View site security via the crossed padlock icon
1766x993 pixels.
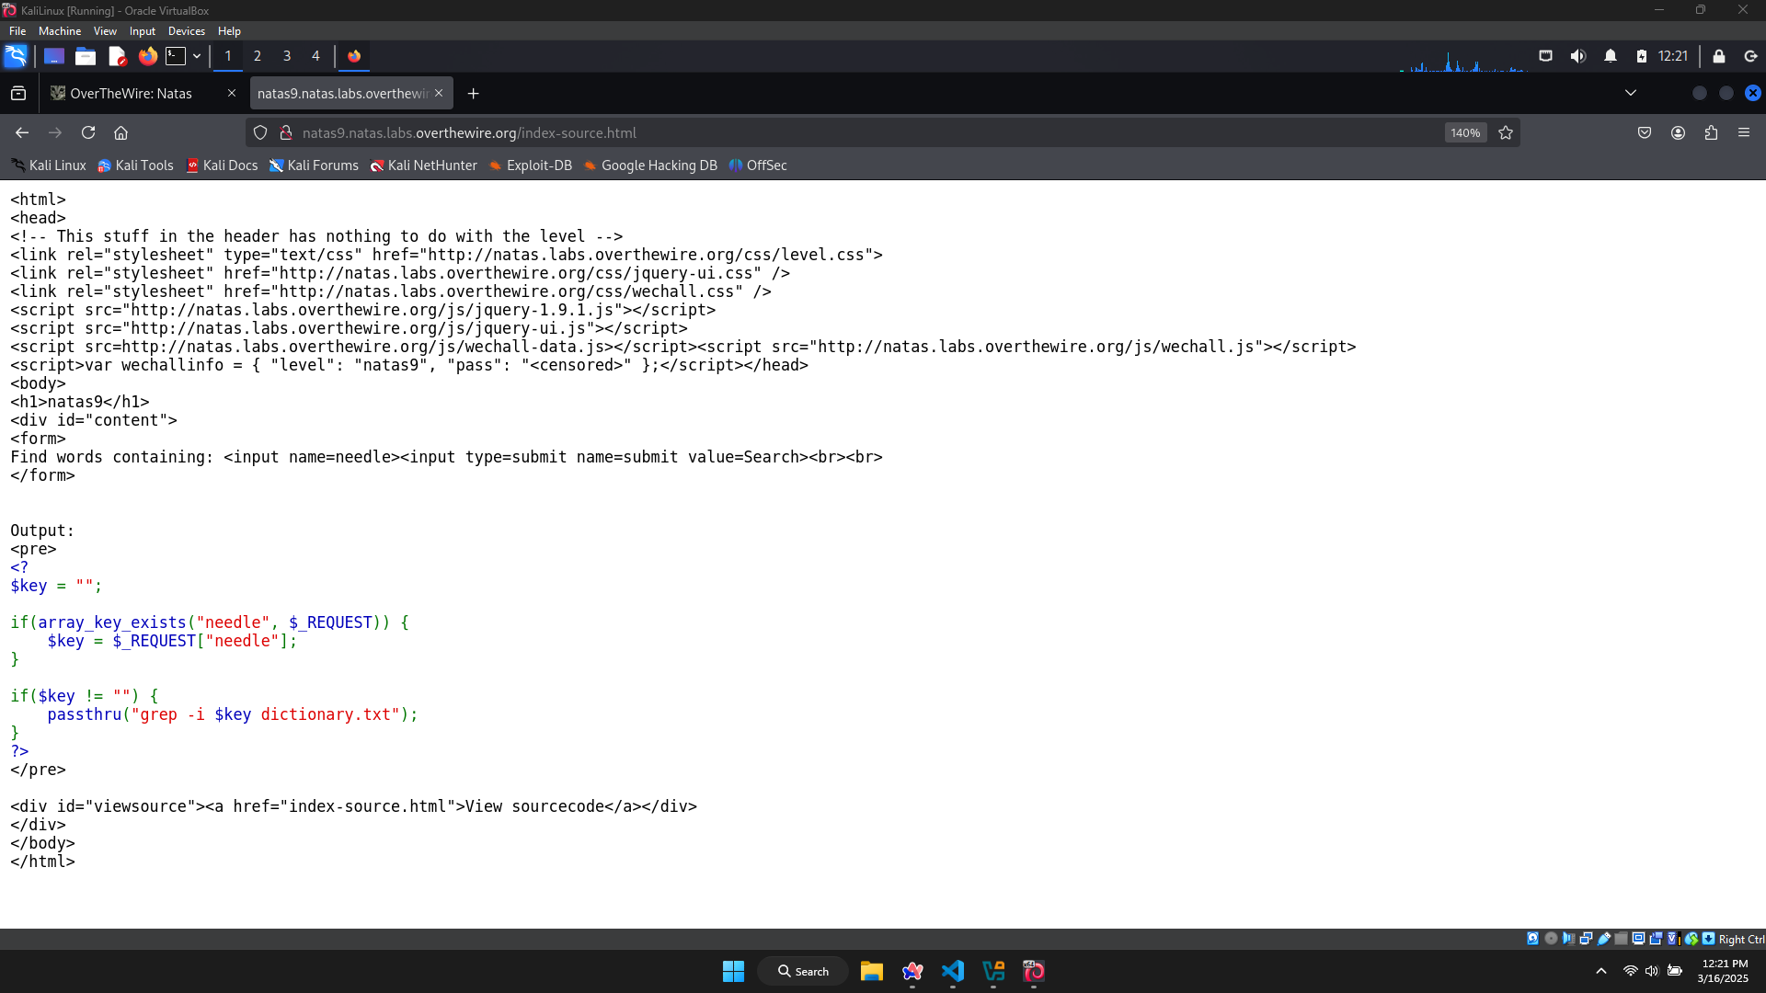point(286,132)
